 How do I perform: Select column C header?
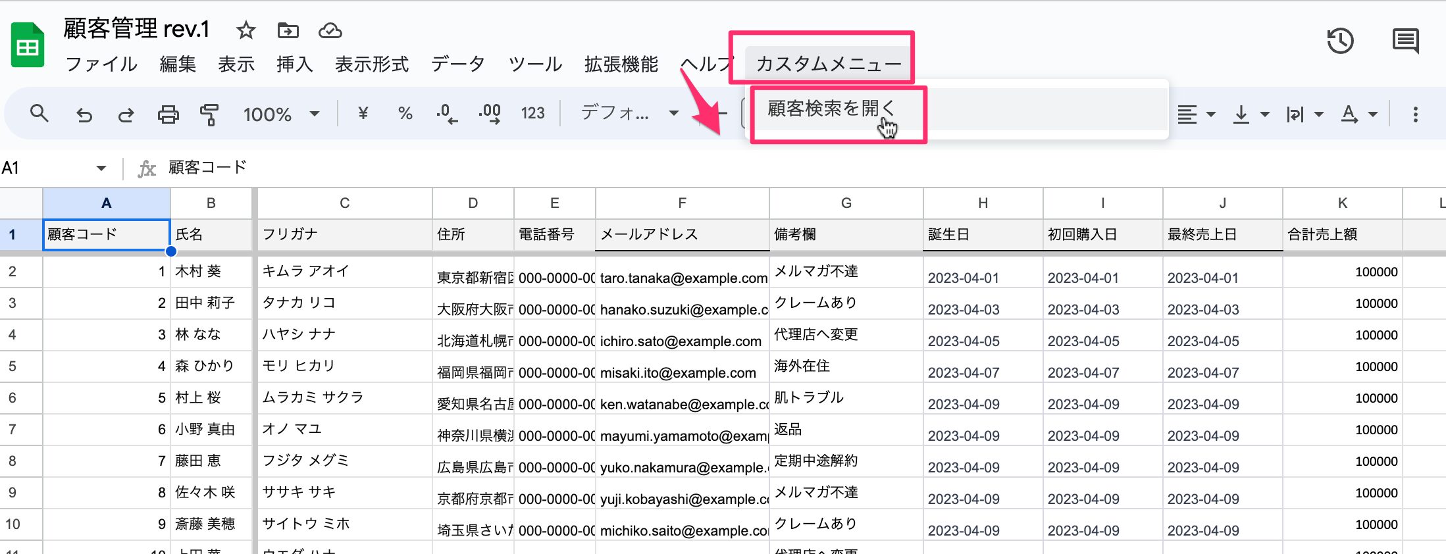tap(344, 203)
